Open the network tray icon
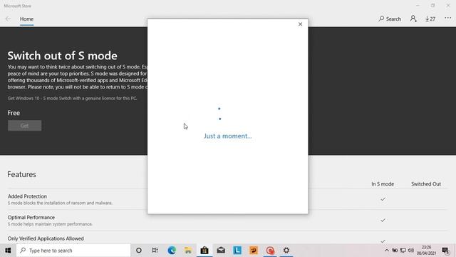The height and width of the screenshot is (257, 456). click(403, 251)
